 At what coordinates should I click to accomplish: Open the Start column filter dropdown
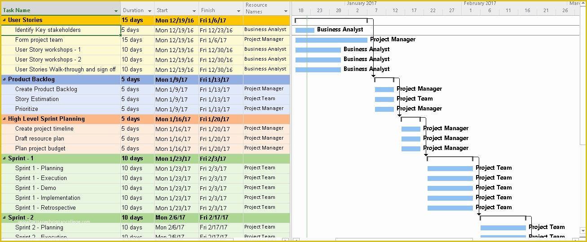pyautogui.click(x=194, y=11)
